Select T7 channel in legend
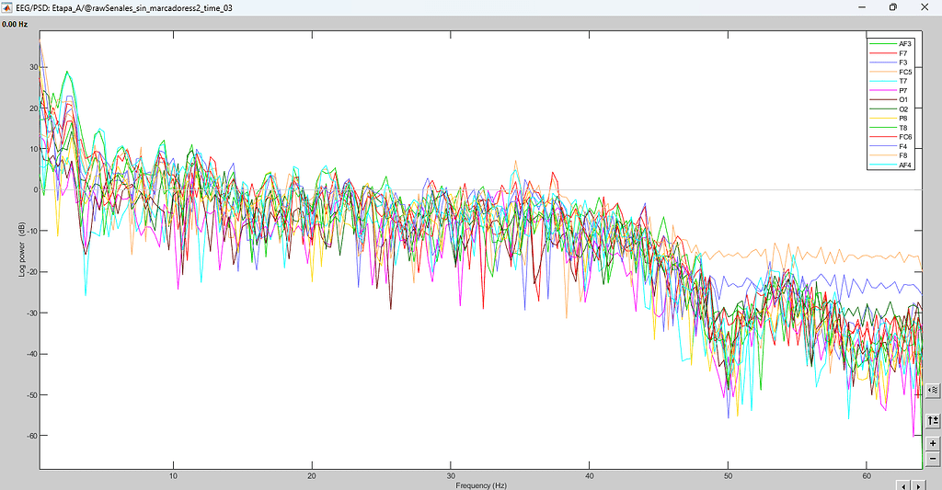Viewport: 942px width, 490px height. coord(903,81)
